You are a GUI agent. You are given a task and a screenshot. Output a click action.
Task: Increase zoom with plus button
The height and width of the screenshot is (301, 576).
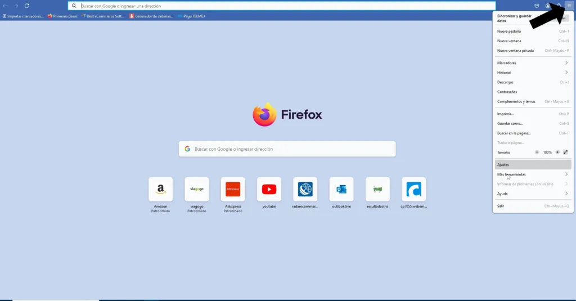[x=557, y=152]
